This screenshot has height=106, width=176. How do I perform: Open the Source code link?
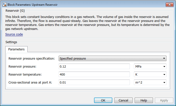pos(14,34)
